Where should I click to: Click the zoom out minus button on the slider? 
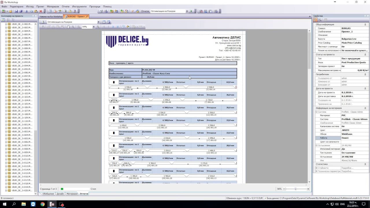click(x=284, y=189)
